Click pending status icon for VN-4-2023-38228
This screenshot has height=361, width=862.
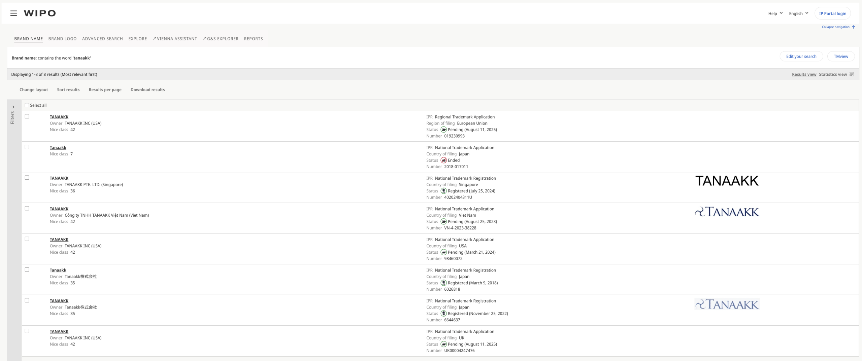click(443, 221)
